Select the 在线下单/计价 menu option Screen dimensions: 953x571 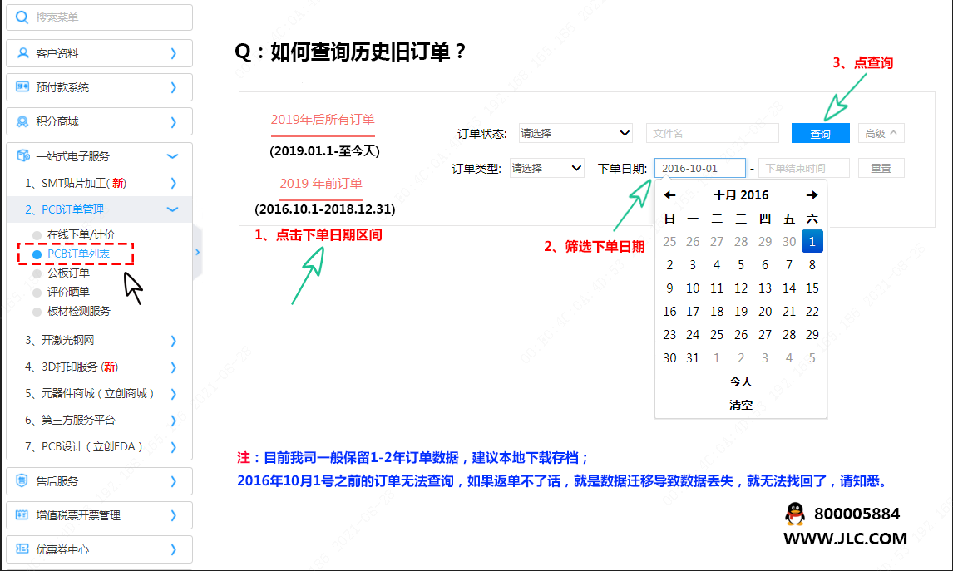pos(81,235)
